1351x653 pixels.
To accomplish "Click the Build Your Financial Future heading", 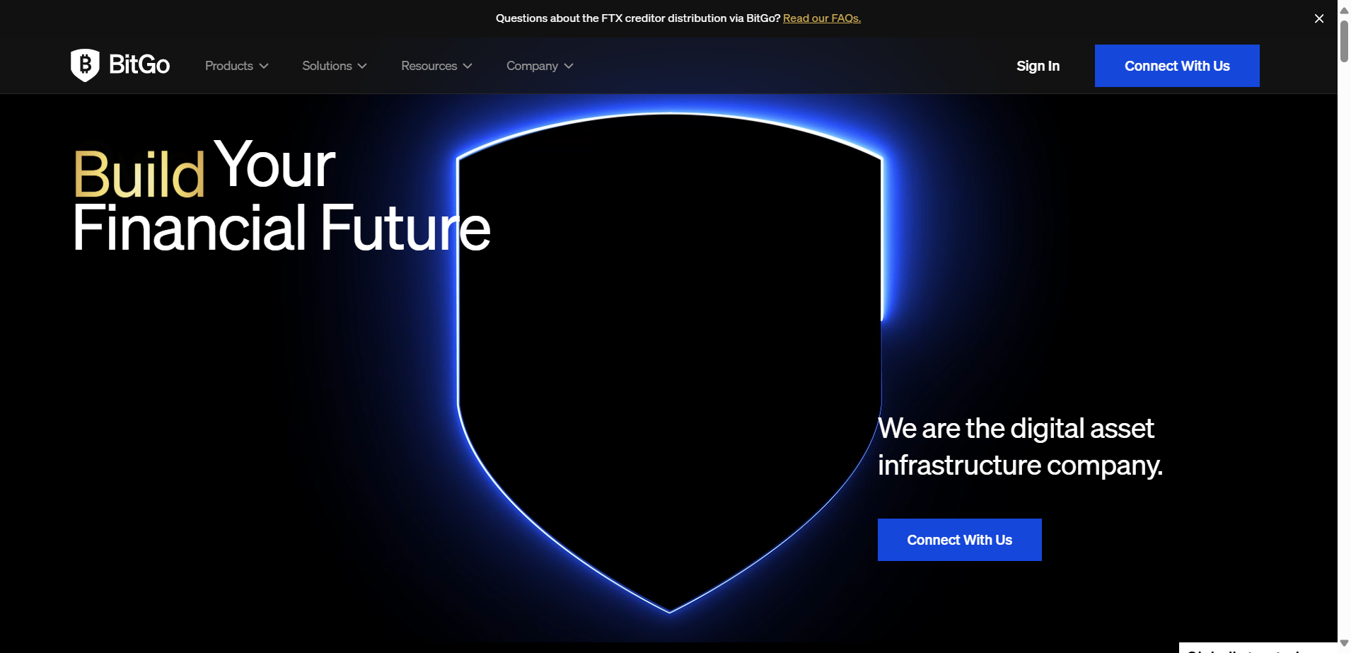I will pos(280,197).
